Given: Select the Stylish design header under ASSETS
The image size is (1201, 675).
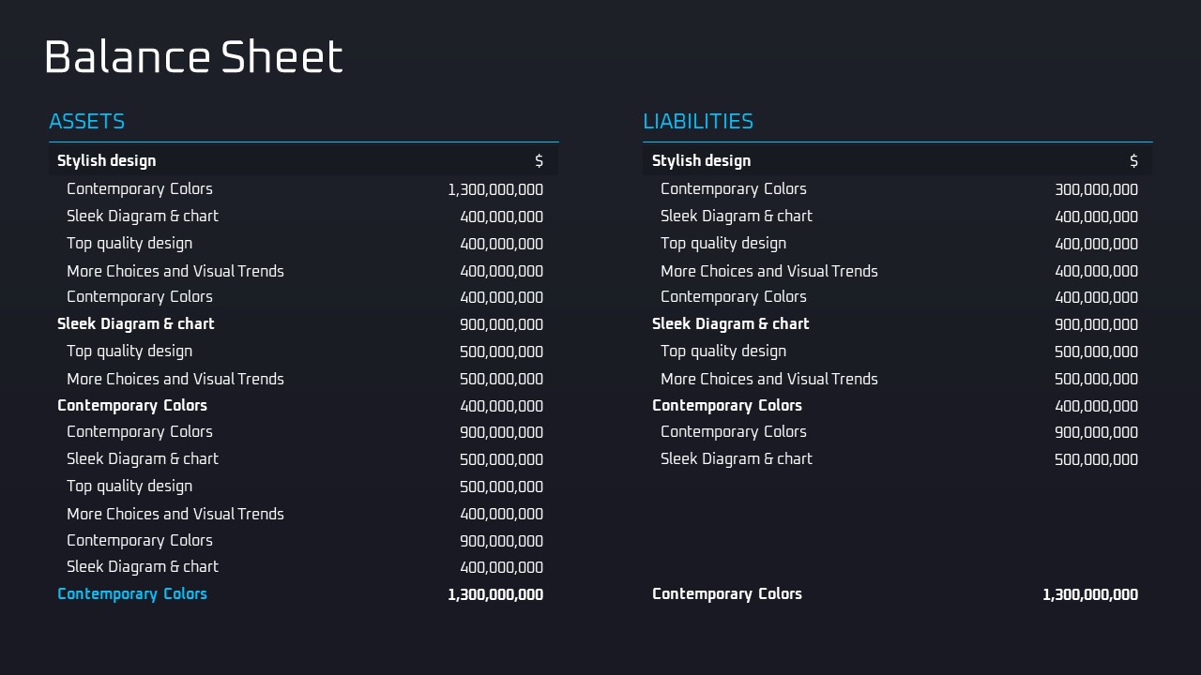Looking at the screenshot, I should pyautogui.click(x=107, y=160).
